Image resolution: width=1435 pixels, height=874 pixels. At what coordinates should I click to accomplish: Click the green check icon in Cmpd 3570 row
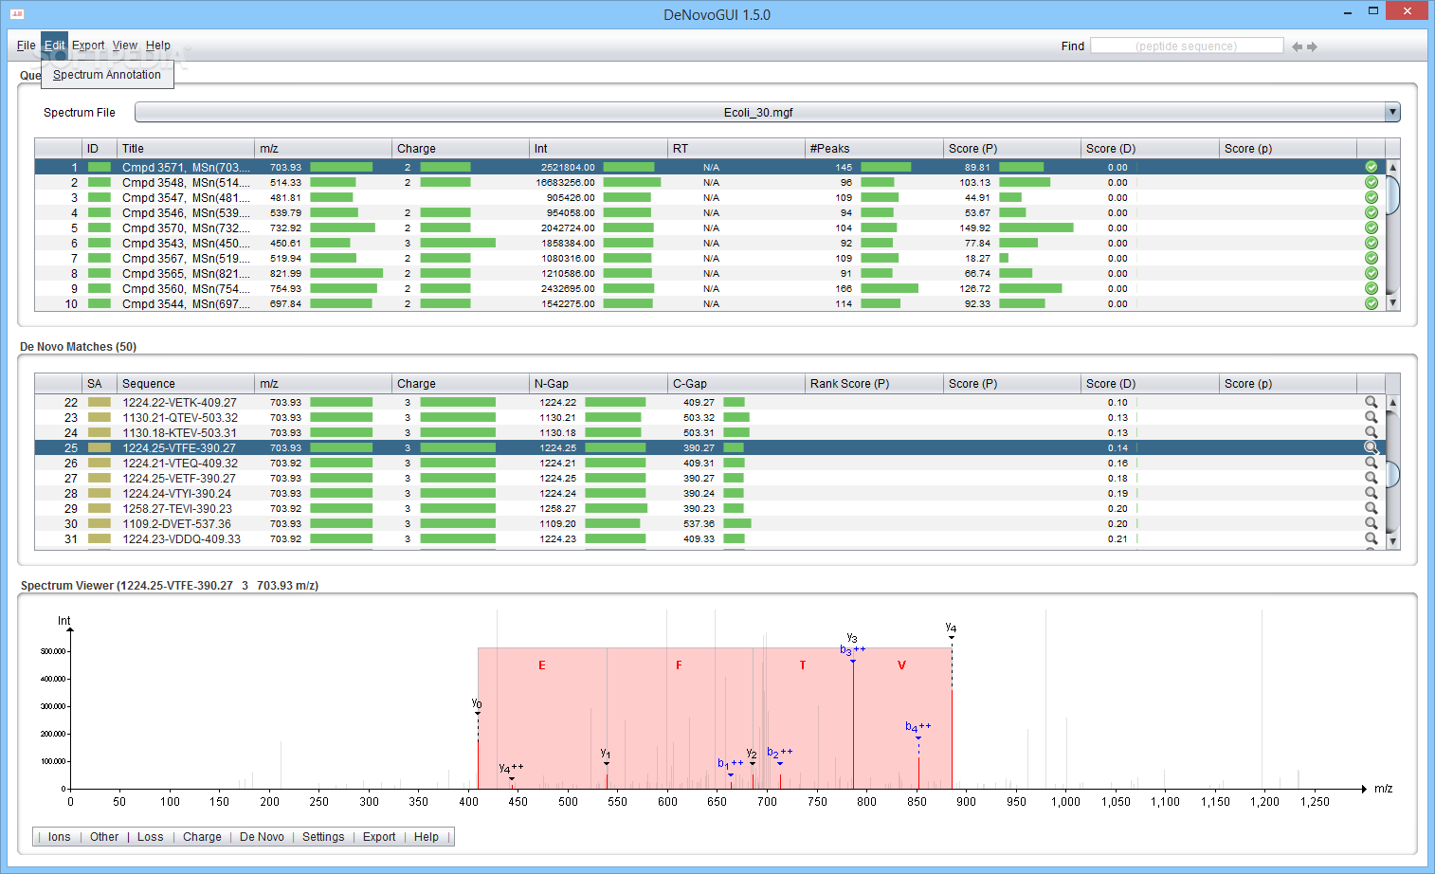pyautogui.click(x=1371, y=228)
